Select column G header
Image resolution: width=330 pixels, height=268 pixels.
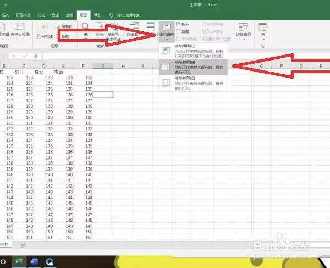point(103,66)
